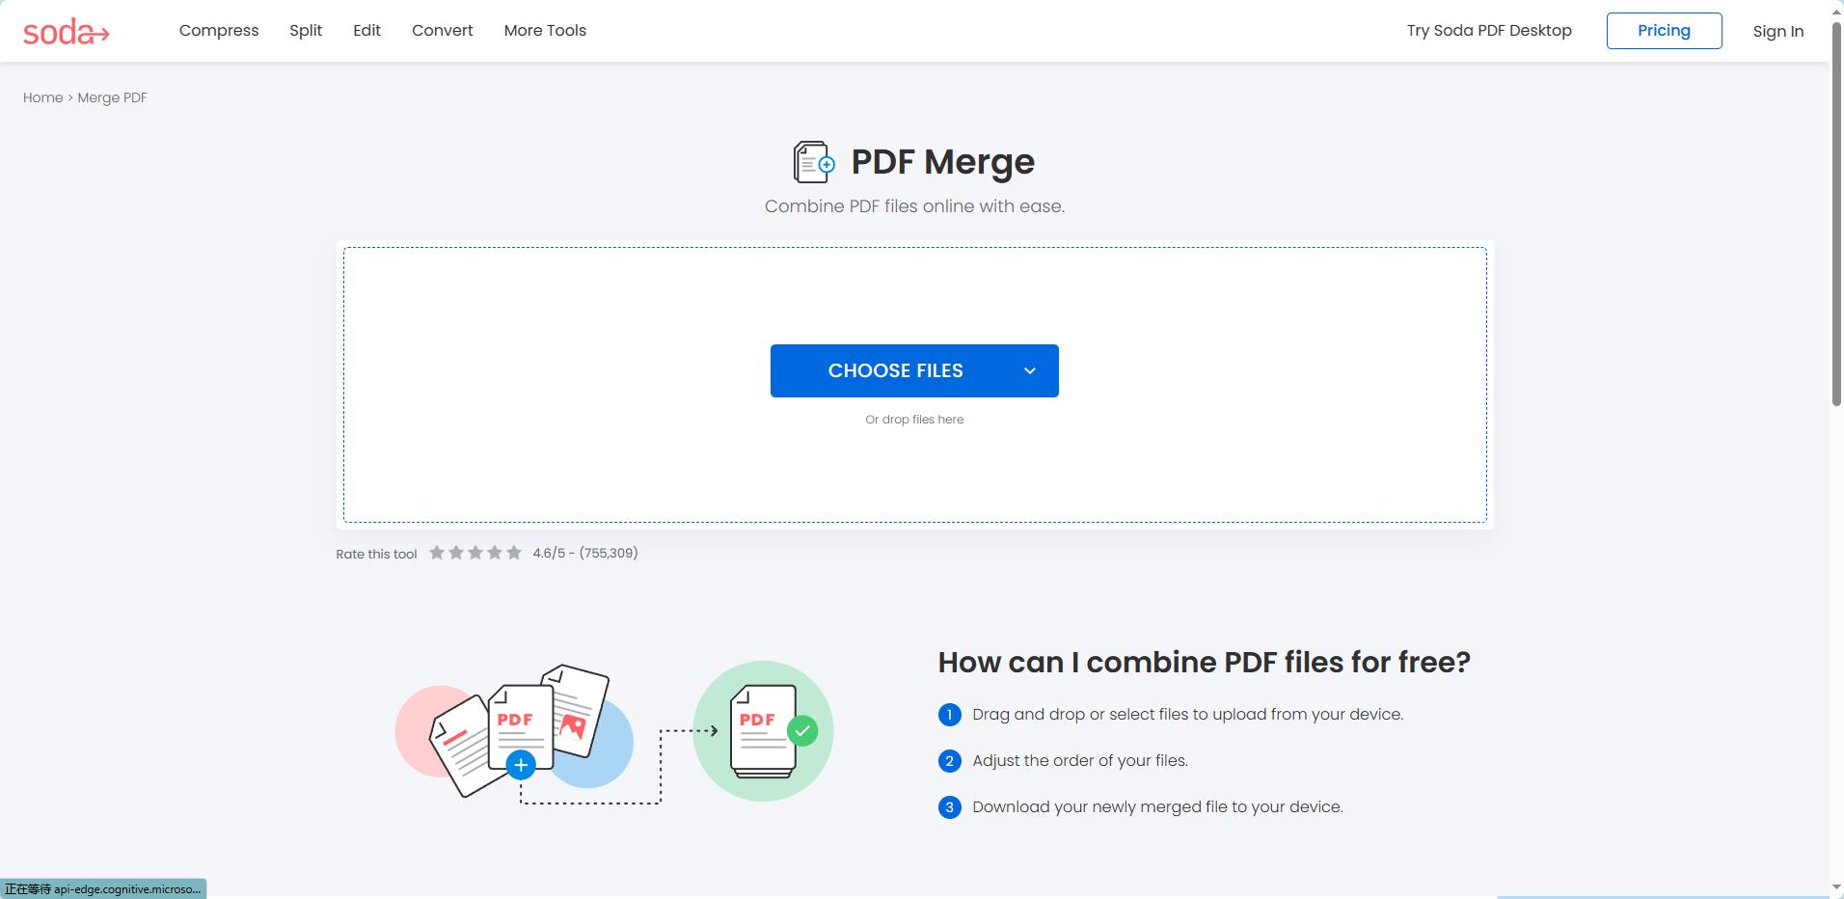Click the PDF Merge document icon beside the title
Image resolution: width=1844 pixels, height=899 pixels.
[x=810, y=161]
